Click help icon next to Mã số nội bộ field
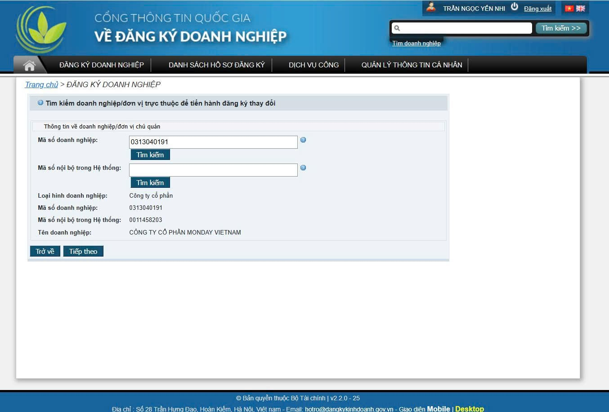609x412 pixels. click(303, 168)
